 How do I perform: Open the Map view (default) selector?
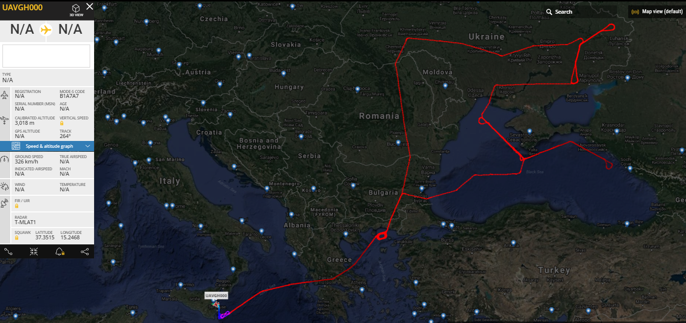pyautogui.click(x=657, y=12)
